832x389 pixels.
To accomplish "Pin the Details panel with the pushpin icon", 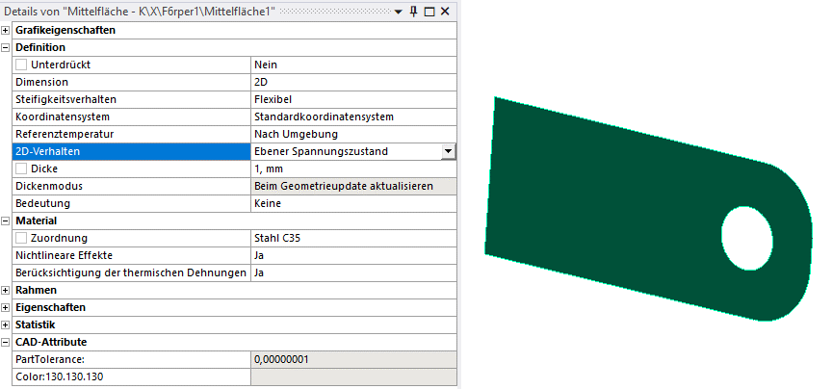I will 415,11.
